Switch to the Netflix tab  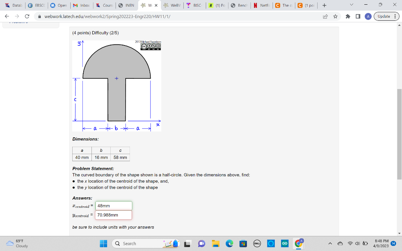coord(261,5)
